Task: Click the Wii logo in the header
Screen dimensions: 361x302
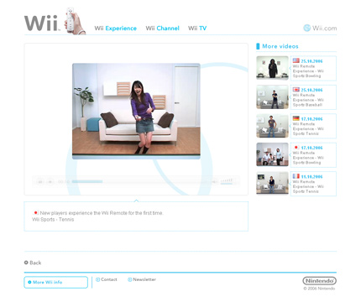Action: tap(42, 23)
